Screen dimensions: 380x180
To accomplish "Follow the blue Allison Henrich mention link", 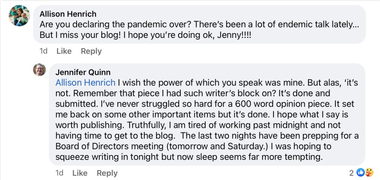I will [85, 82].
